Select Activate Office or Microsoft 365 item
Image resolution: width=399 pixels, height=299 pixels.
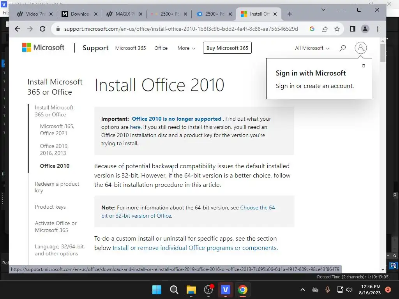point(55,227)
